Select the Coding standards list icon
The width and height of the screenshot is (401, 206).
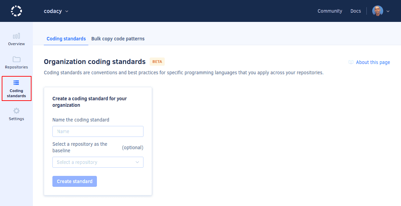click(16, 82)
